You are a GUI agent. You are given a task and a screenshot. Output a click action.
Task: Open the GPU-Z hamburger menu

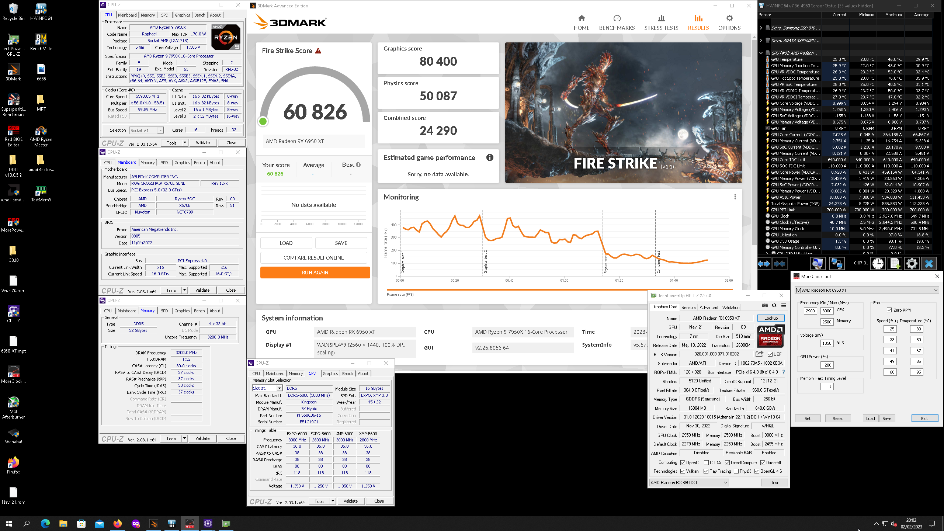784,306
